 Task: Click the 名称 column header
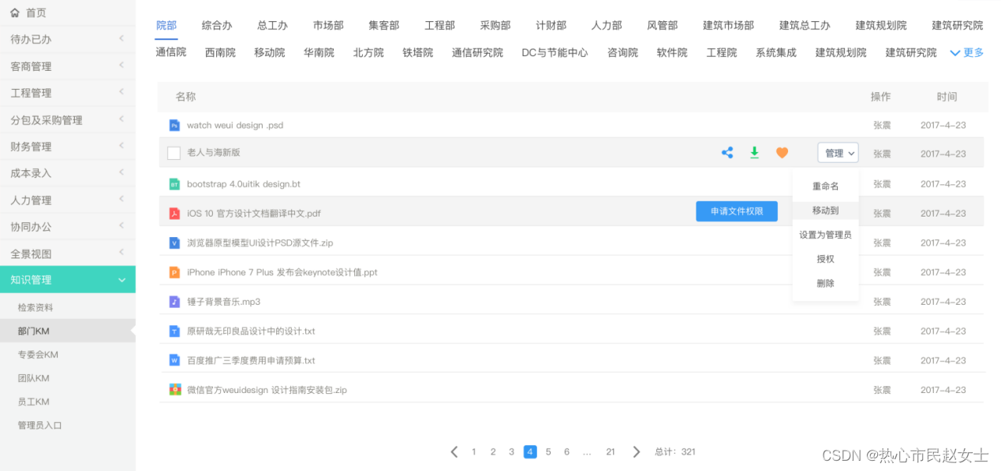[x=185, y=97]
